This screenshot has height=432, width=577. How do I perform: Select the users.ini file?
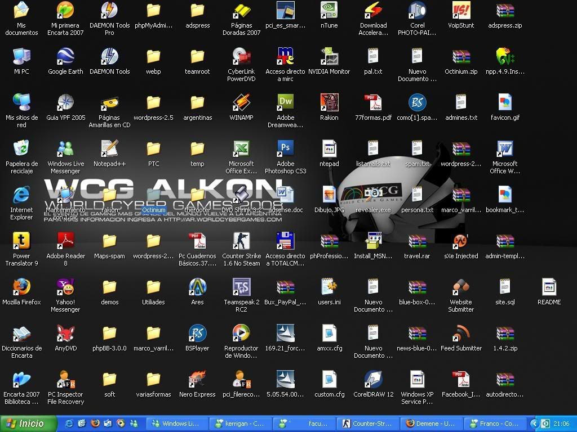[x=329, y=287]
